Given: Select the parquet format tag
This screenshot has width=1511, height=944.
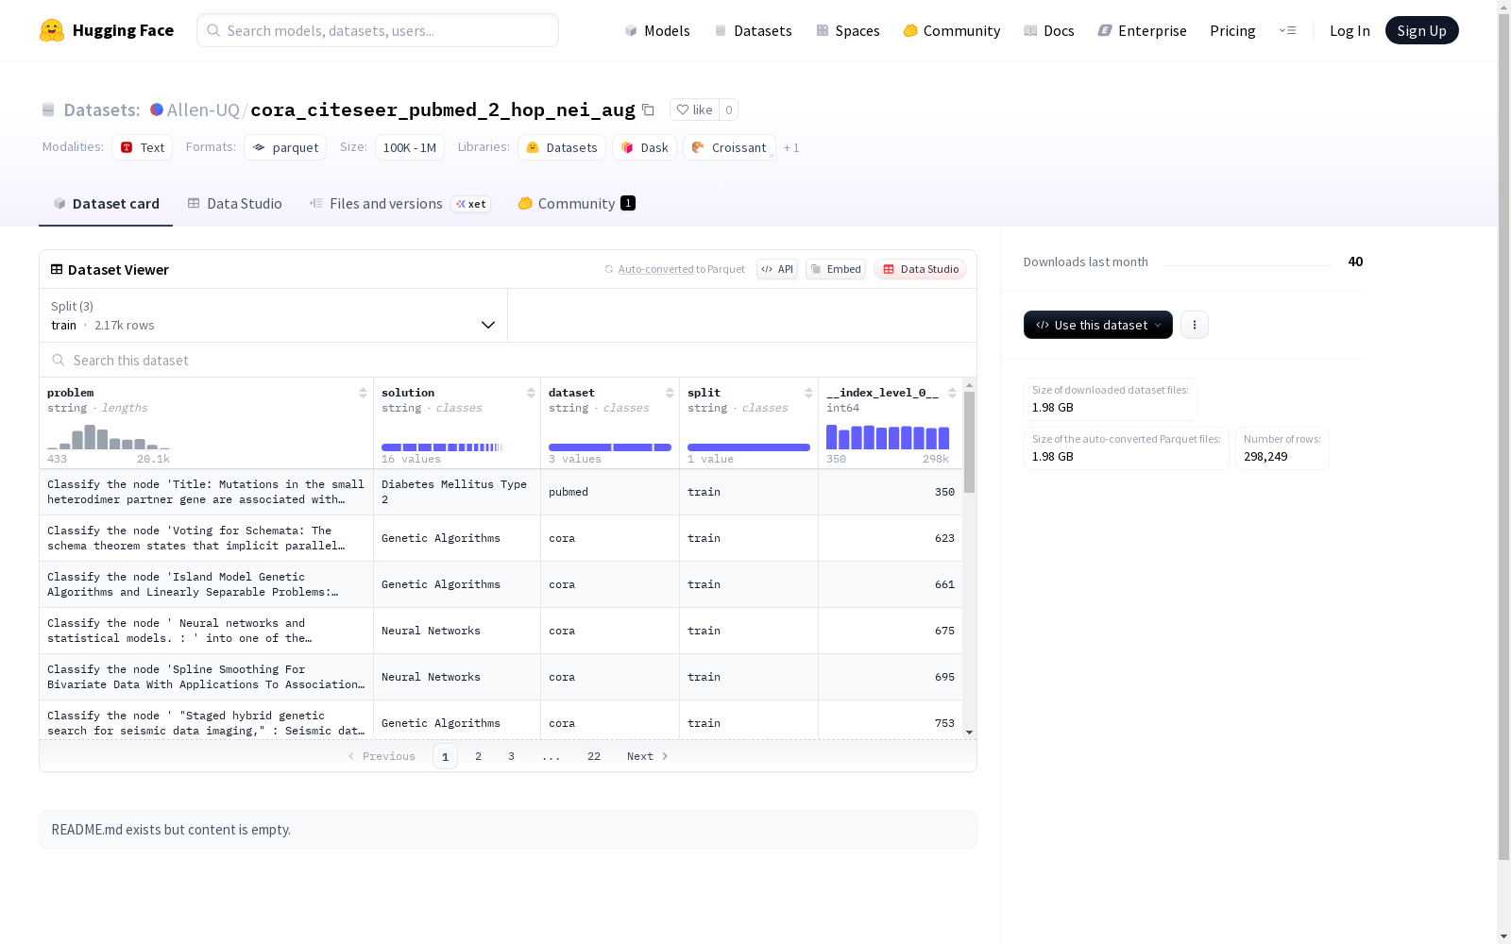Looking at the screenshot, I should click(285, 147).
